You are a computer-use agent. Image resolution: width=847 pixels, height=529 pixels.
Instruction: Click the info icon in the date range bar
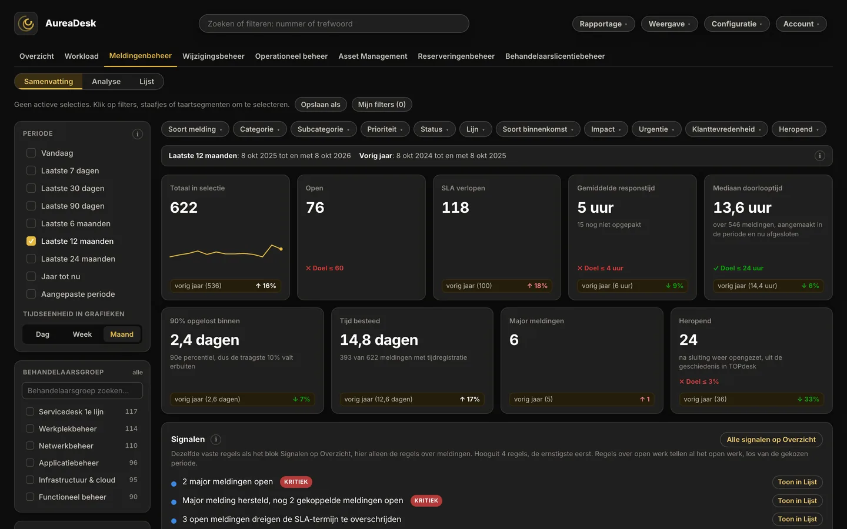point(819,156)
